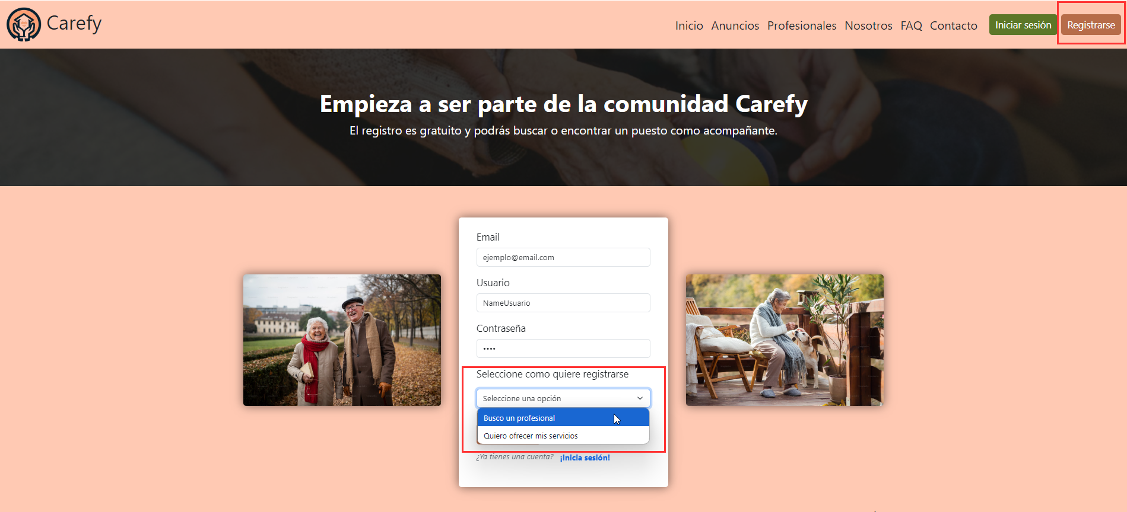1127x512 pixels.
Task: Click the Carefy logo icon
Action: tap(24, 24)
